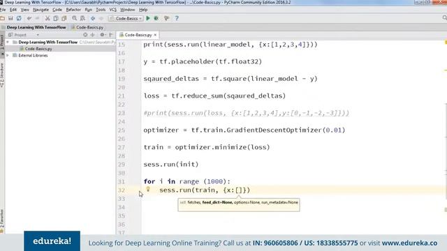Select Deep Learning With TensorFlow project root
447x251 pixels.
click(48, 42)
